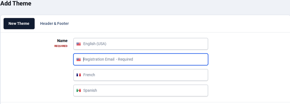This screenshot has height=104, width=290.
Task: Click the blinking text cursor in the focused field
Action: pyautogui.click(x=84, y=59)
